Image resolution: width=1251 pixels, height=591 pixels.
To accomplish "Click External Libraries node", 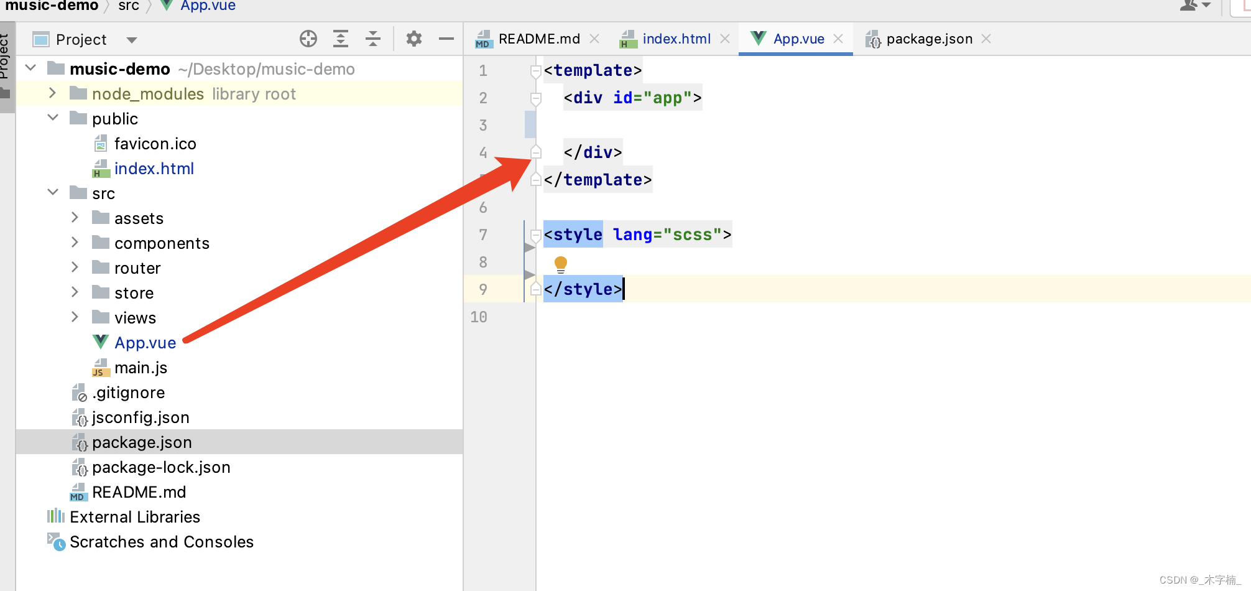I will [134, 517].
